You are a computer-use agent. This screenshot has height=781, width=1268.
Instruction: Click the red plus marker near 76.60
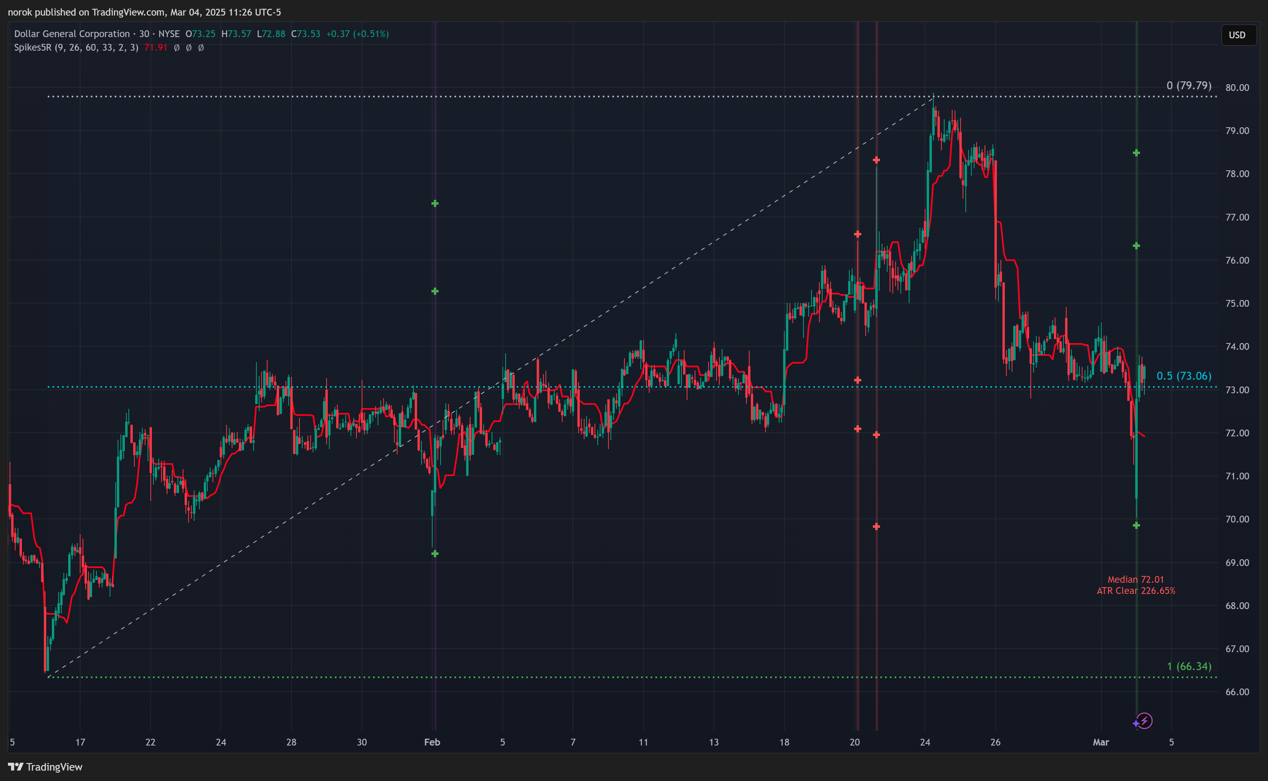(x=857, y=234)
